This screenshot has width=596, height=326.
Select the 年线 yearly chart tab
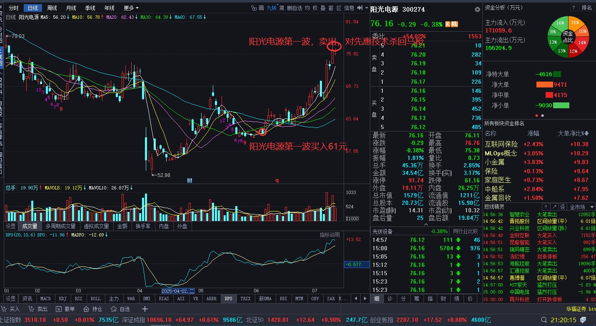click(x=110, y=8)
